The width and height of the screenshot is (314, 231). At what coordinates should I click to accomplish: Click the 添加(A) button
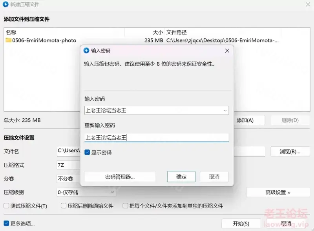(x=249, y=120)
